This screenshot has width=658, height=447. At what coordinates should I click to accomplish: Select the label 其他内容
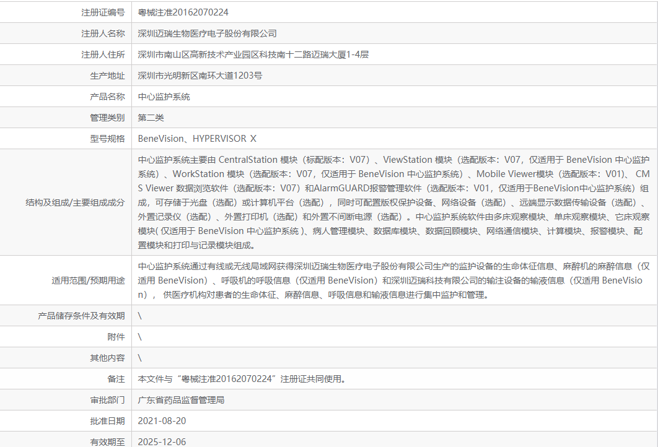pos(107,358)
